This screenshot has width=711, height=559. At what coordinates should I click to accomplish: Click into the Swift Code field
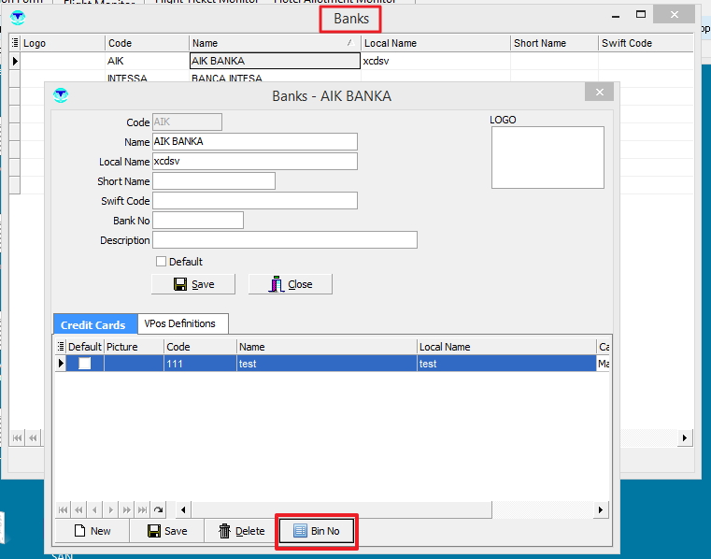point(254,200)
